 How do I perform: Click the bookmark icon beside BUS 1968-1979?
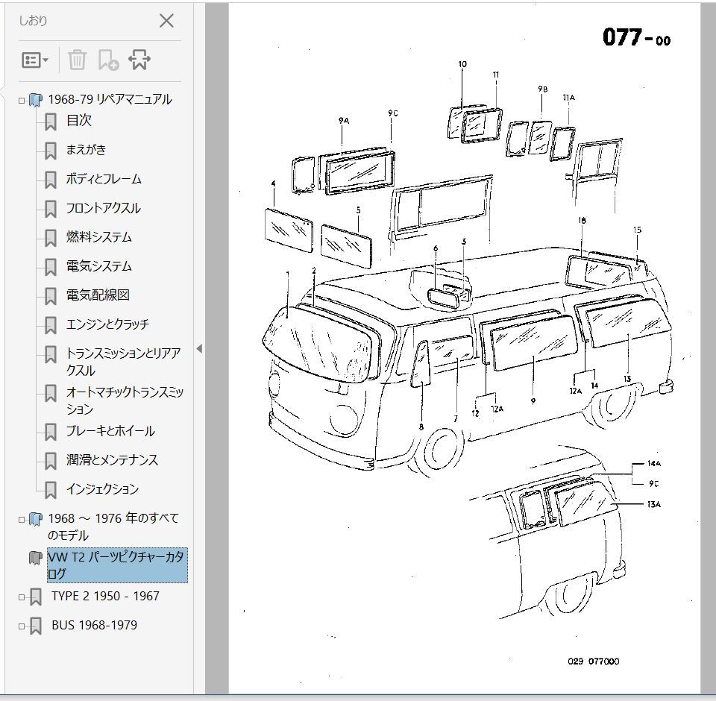coord(36,626)
